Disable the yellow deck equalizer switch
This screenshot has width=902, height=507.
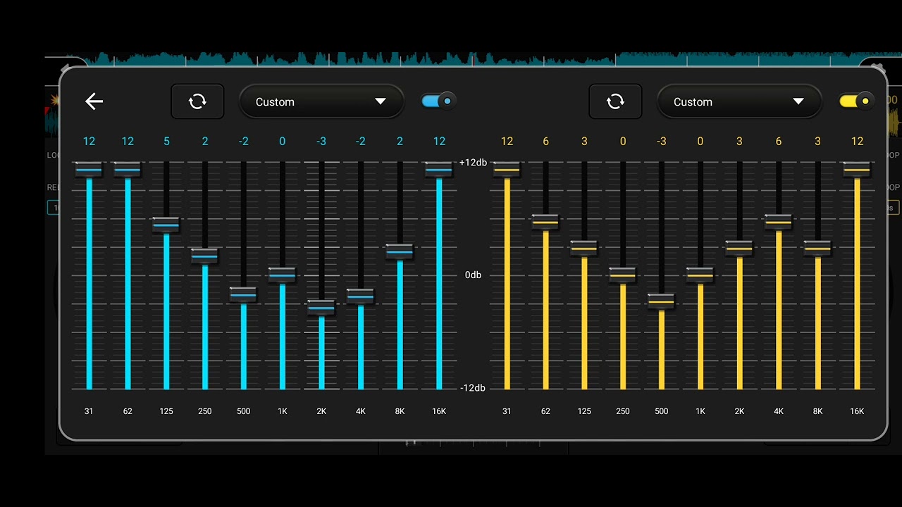pyautogui.click(x=856, y=101)
